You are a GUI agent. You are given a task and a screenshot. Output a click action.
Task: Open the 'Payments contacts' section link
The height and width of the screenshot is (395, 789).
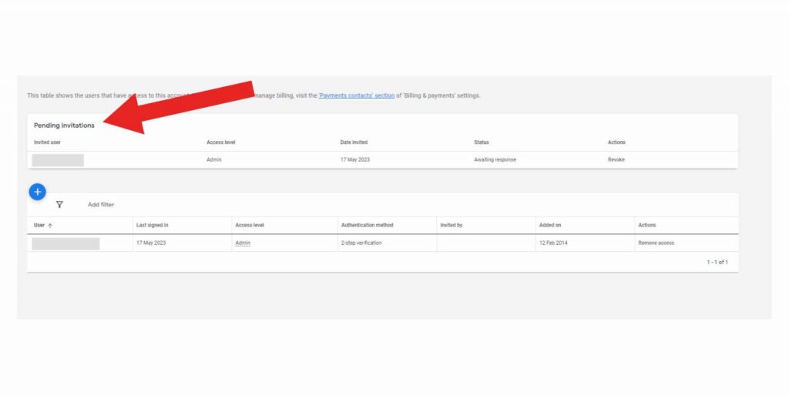tap(356, 95)
